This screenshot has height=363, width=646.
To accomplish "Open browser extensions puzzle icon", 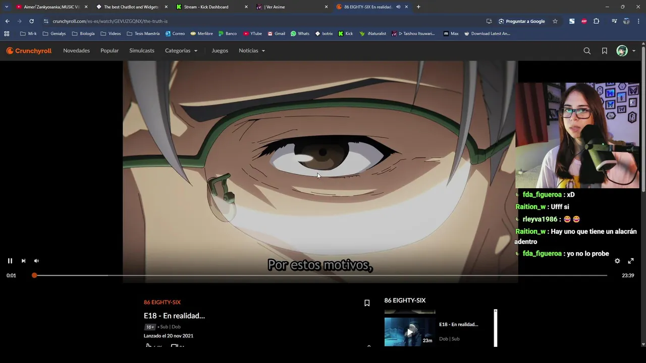I will 597,21.
